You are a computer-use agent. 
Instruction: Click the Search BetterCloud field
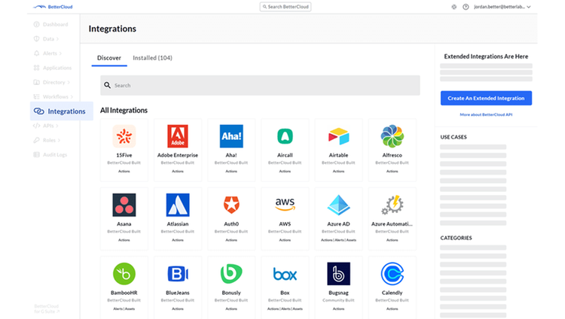[286, 7]
